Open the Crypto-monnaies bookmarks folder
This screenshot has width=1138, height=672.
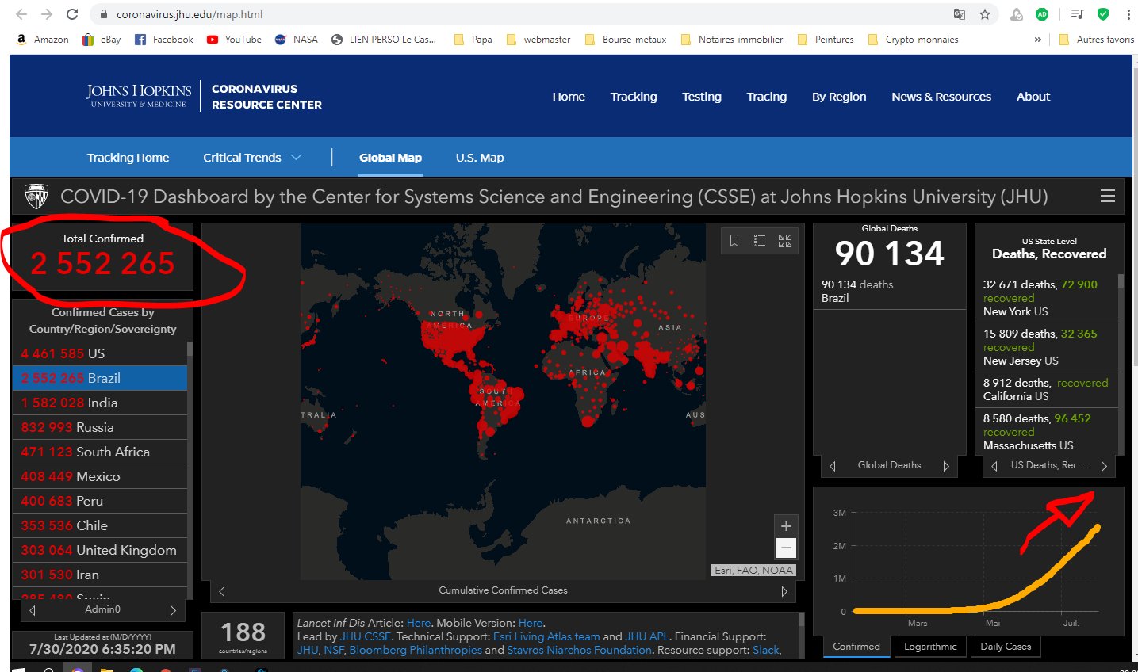pos(913,40)
